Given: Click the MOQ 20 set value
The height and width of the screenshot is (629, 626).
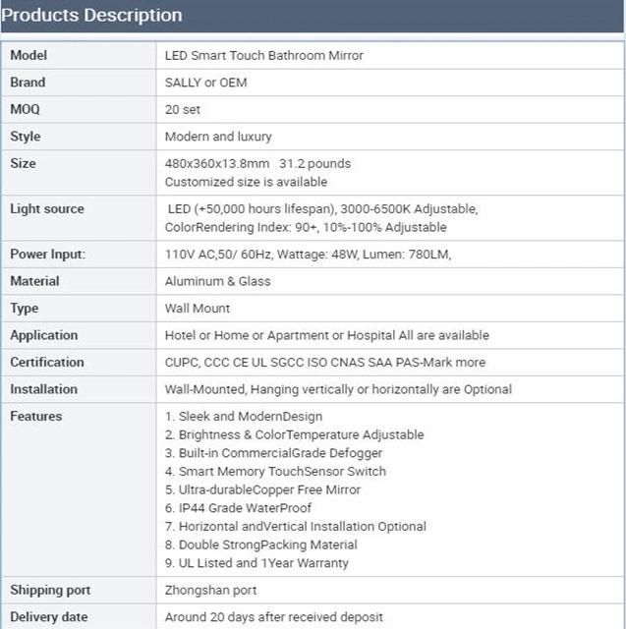Looking at the screenshot, I should 183,109.
